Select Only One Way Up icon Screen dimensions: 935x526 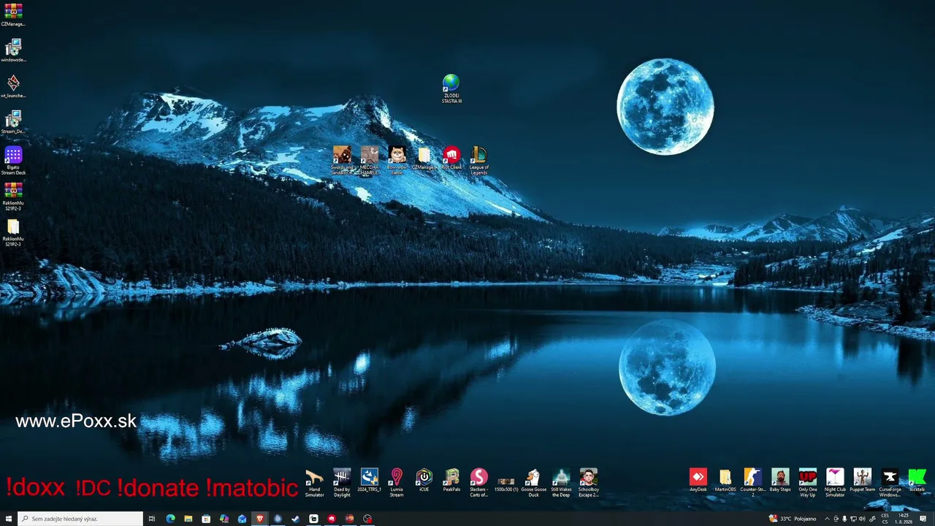point(808,483)
